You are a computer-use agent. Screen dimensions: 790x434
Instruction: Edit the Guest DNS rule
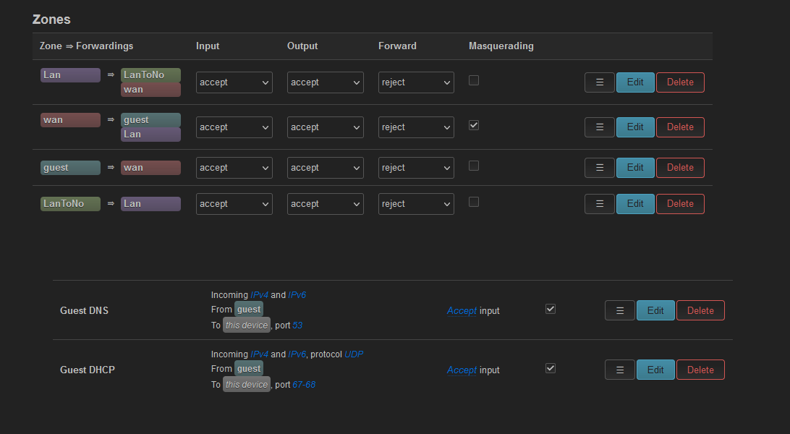click(x=655, y=311)
